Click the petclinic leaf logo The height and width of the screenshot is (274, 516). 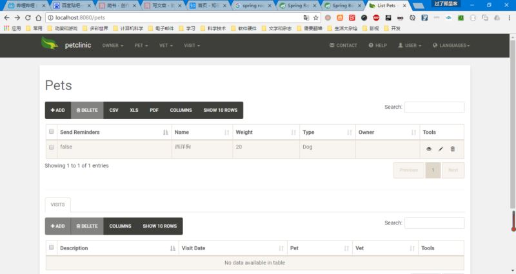click(x=50, y=43)
